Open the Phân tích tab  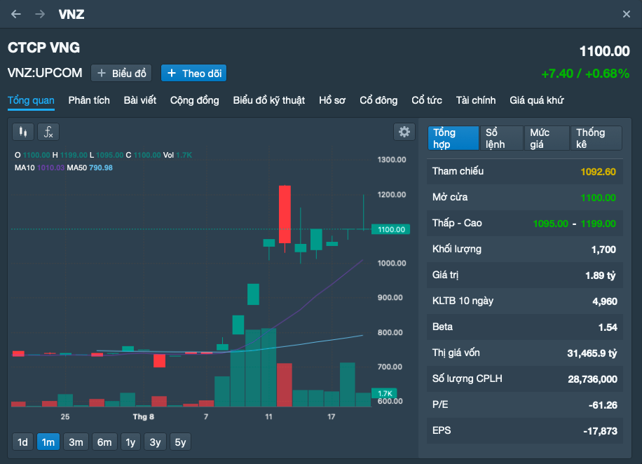point(89,100)
